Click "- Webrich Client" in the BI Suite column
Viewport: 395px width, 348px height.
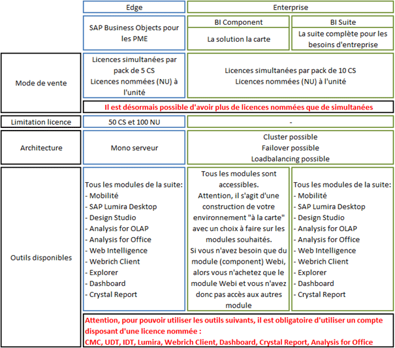[321, 262]
